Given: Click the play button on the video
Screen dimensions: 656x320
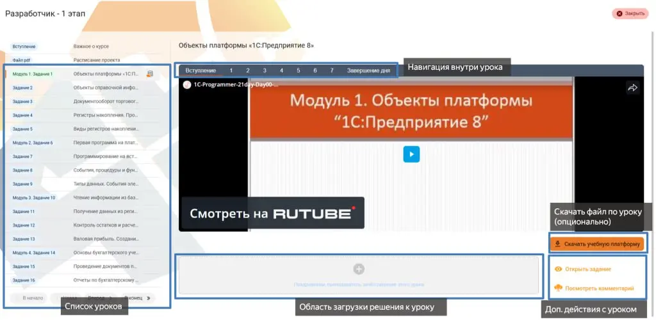Looking at the screenshot, I should 411,154.
